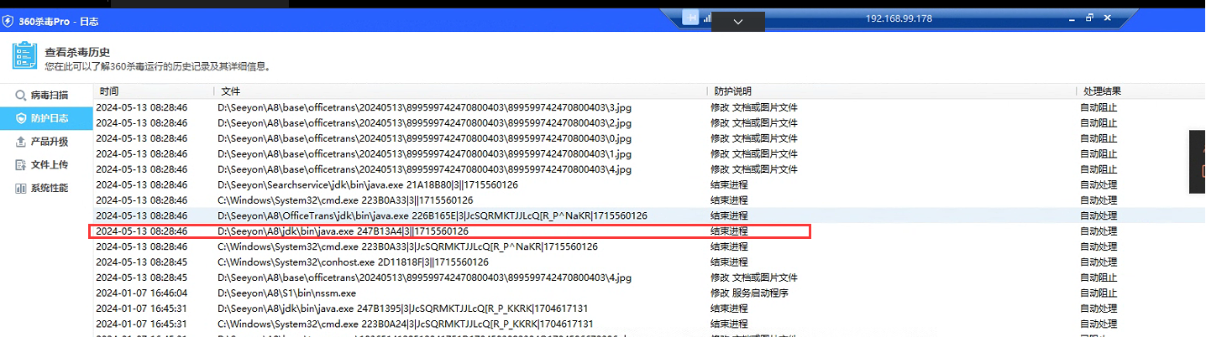
Task: Click the 产品升级 upload arrow icon
Action: 20,142
